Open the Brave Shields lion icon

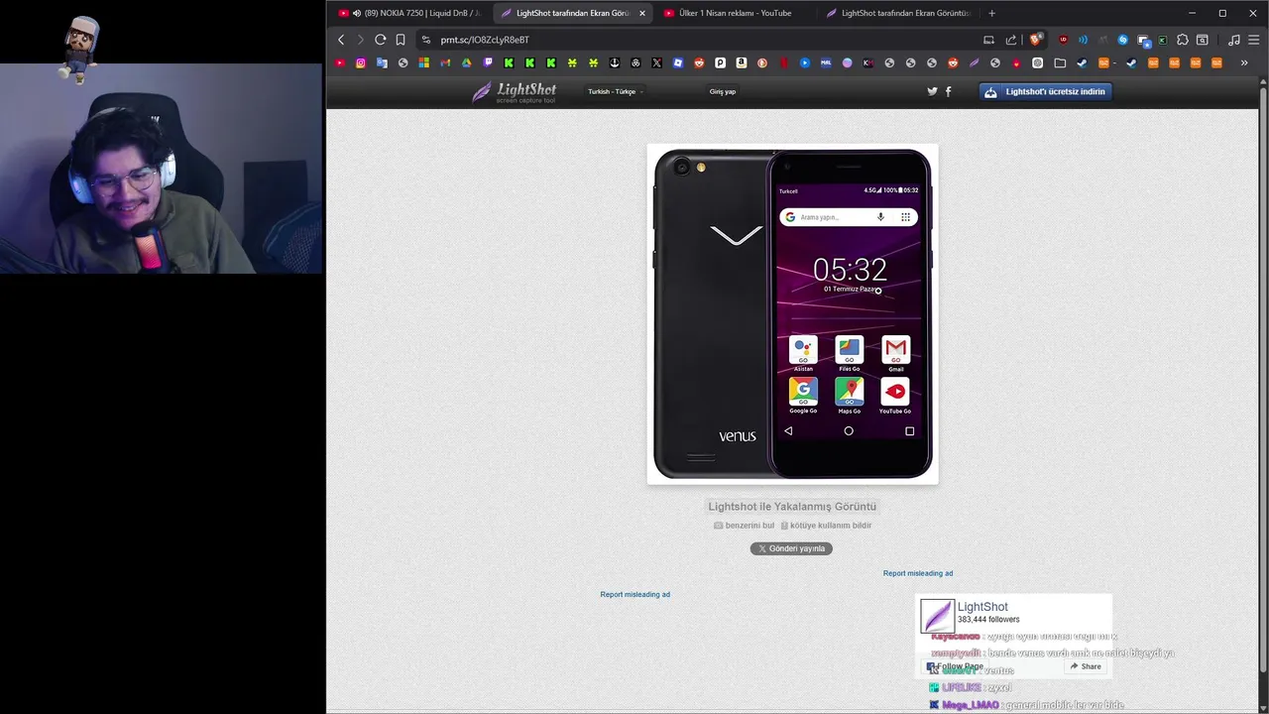pyautogui.click(x=1035, y=40)
